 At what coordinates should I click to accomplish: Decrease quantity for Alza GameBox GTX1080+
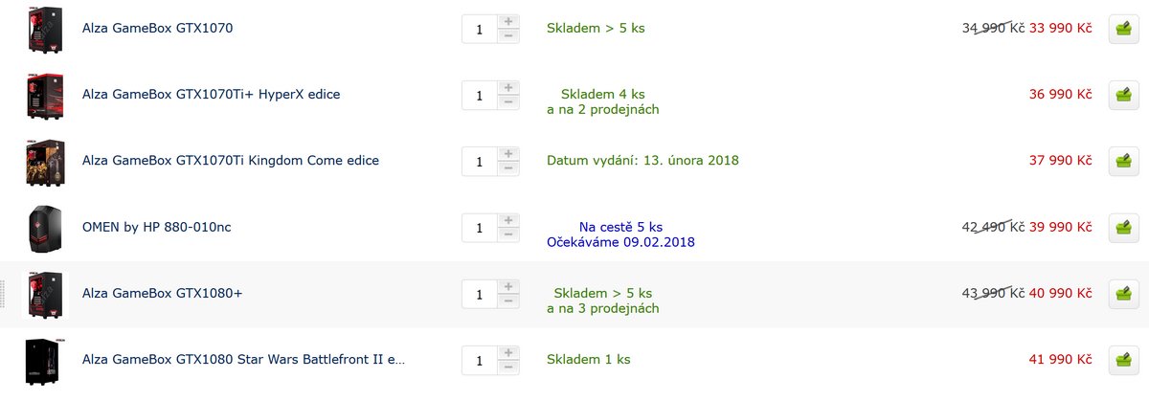pyautogui.click(x=508, y=301)
